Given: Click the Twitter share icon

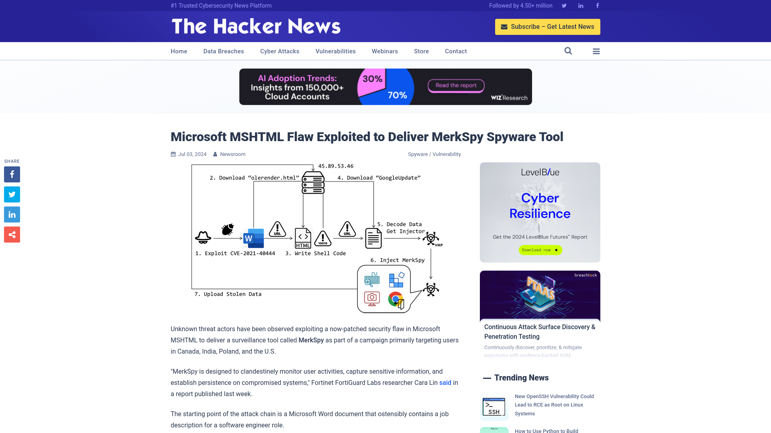Looking at the screenshot, I should point(12,194).
